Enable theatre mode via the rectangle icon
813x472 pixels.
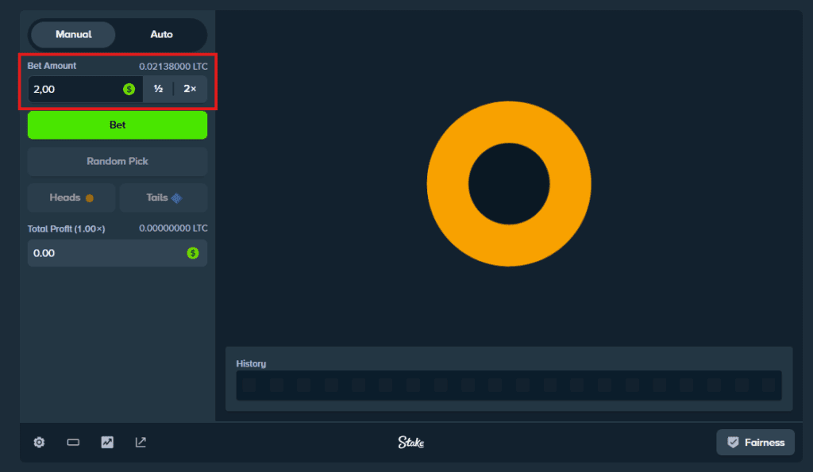[73, 443]
